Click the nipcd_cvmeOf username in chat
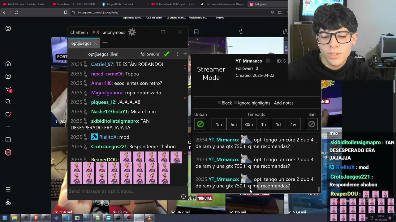Screen dimensions: 396x222 click(x=107, y=74)
